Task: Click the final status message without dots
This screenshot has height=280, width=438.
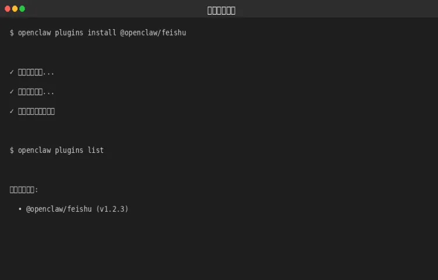Action: (x=36, y=111)
